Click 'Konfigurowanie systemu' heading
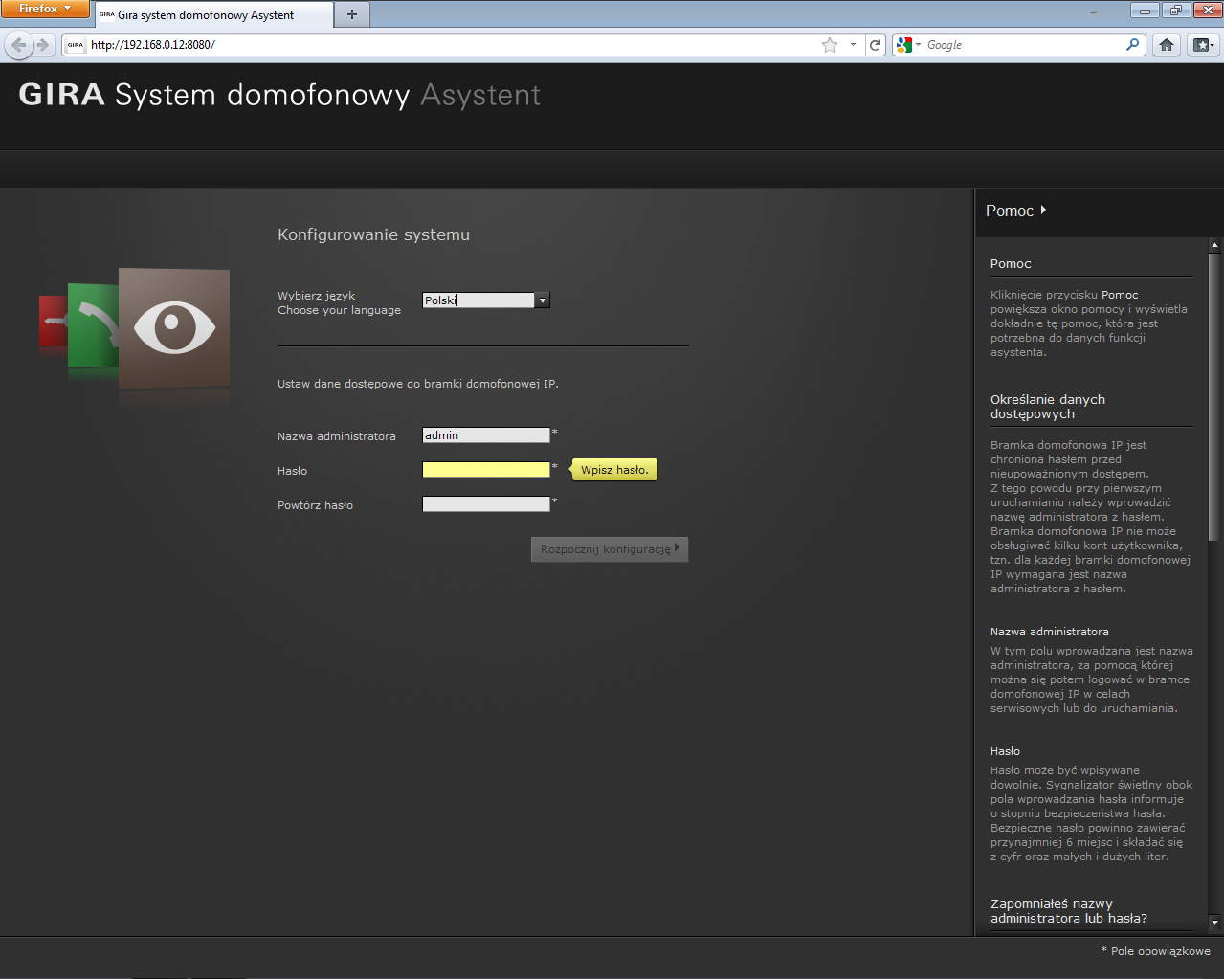Viewport: 1224px width, 979px height. (373, 234)
